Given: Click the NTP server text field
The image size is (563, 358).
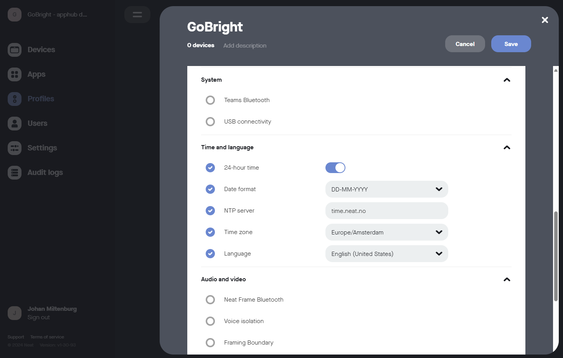Looking at the screenshot, I should tap(386, 211).
